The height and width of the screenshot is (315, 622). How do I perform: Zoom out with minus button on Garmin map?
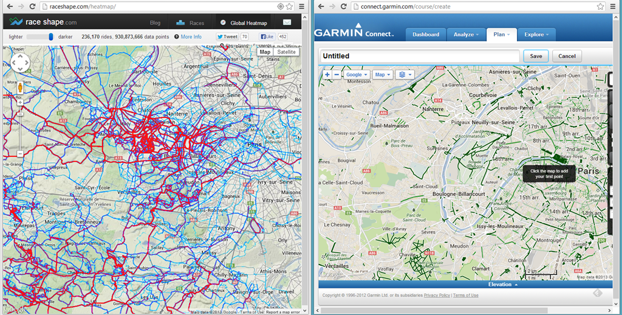click(337, 75)
